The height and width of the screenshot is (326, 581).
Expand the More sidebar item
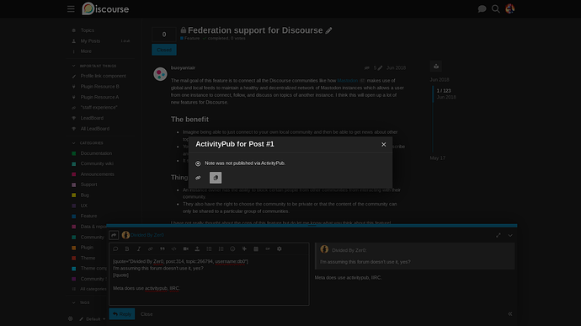[x=86, y=51]
